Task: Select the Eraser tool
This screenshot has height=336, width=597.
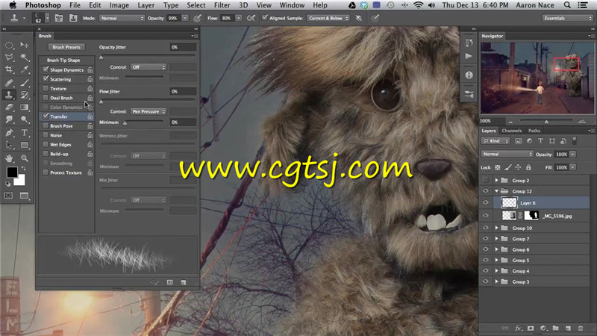Action: (9, 107)
